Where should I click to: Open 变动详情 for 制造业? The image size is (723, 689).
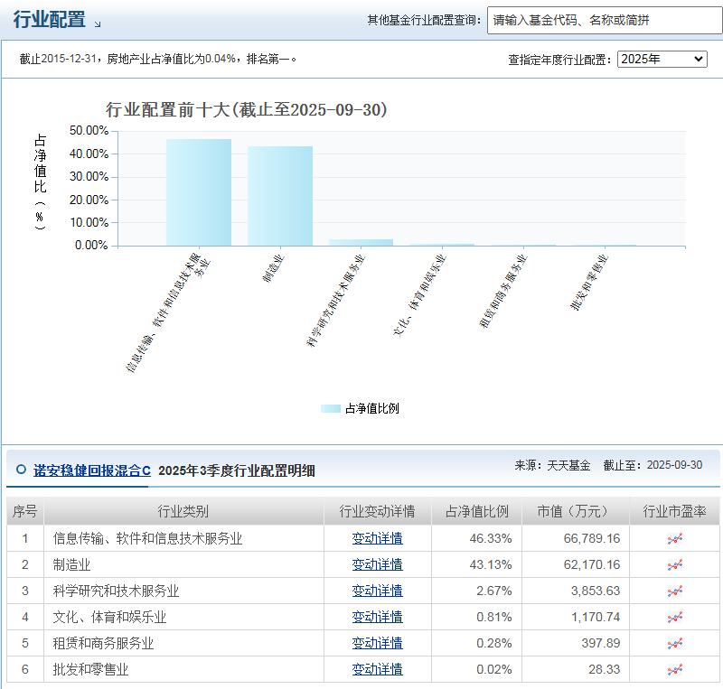coord(377,564)
